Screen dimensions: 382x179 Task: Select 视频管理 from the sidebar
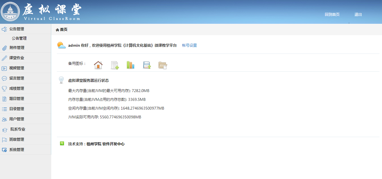click(16, 68)
